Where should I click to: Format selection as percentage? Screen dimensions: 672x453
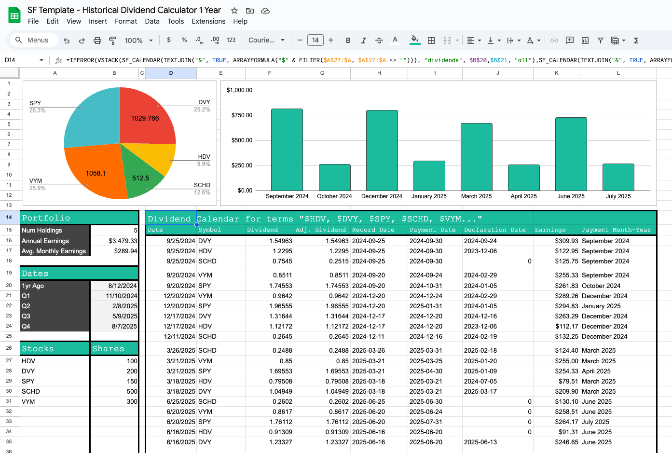pyautogui.click(x=184, y=40)
